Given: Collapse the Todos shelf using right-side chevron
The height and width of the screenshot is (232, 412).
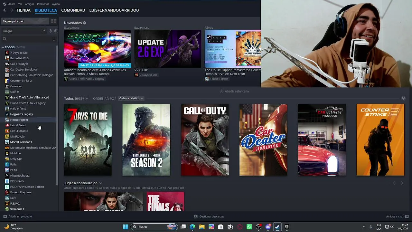Looking at the screenshot, I should click(x=403, y=98).
